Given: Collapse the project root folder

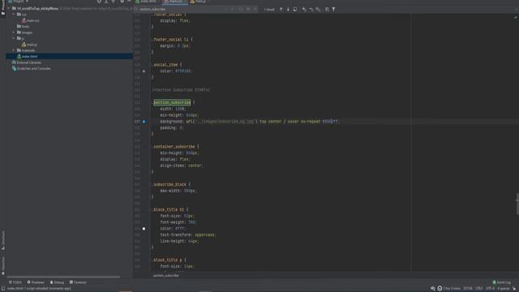Looking at the screenshot, I should 9,8.
